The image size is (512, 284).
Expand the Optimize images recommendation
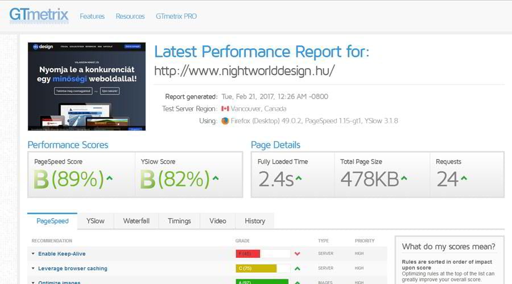(x=59, y=282)
